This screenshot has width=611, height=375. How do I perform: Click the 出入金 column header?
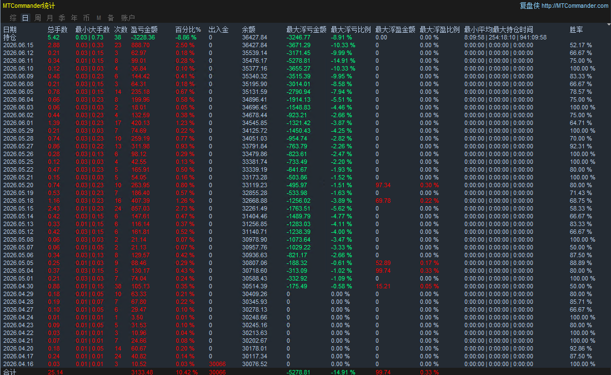(x=219, y=29)
